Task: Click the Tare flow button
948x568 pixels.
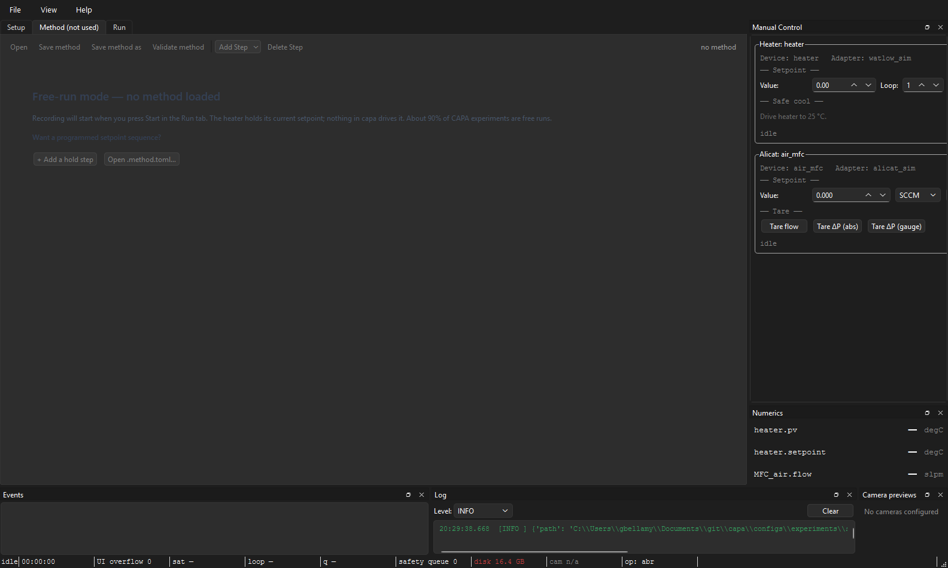Action: (784, 227)
